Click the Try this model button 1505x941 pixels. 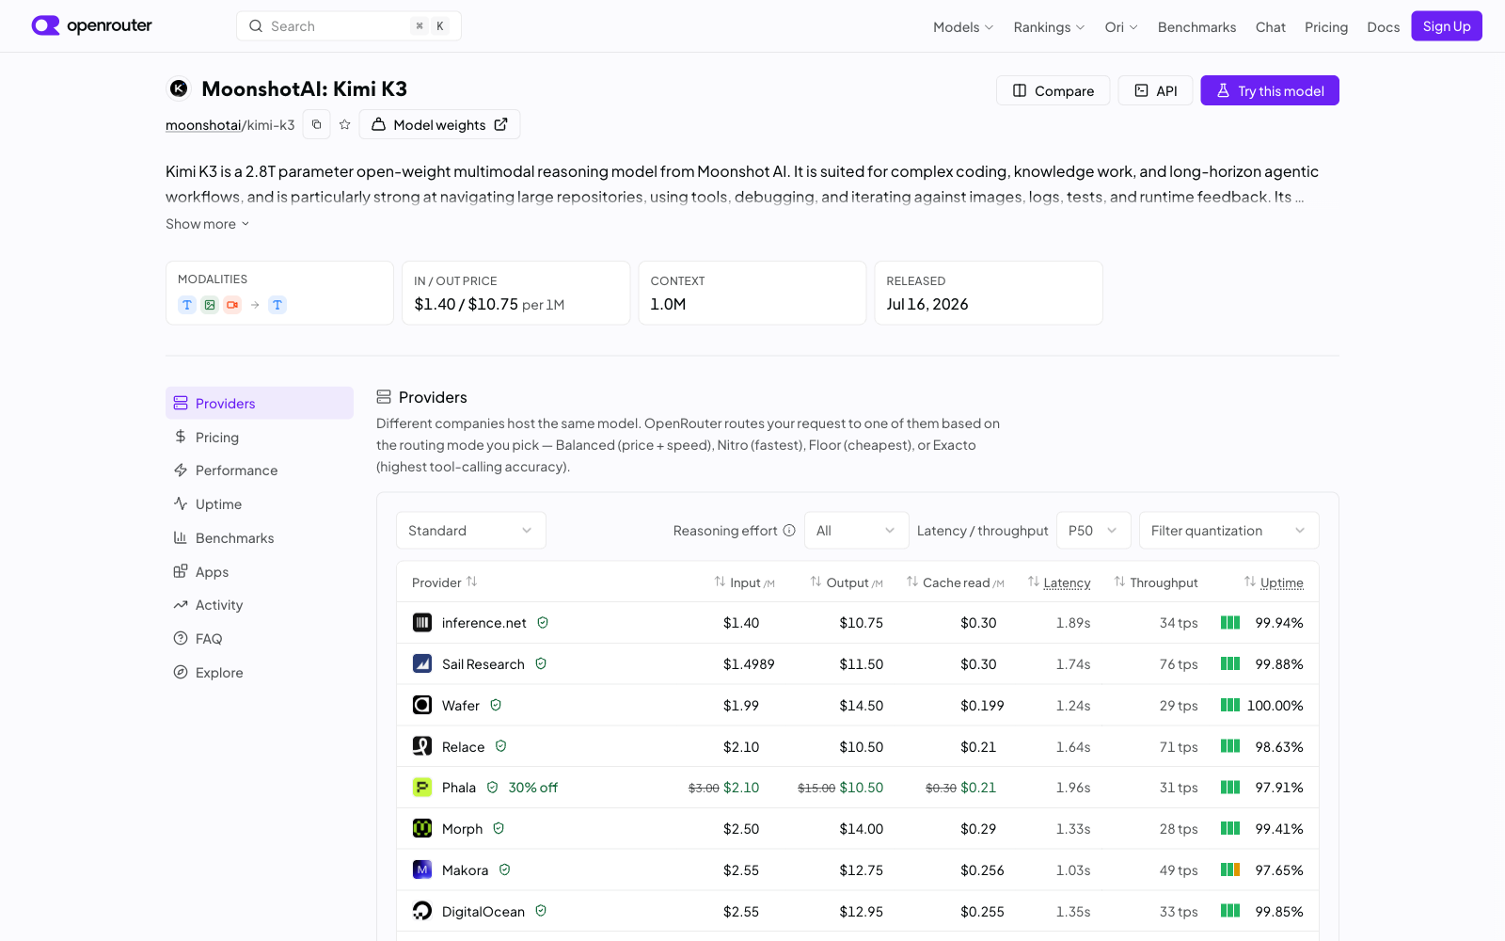click(1270, 90)
